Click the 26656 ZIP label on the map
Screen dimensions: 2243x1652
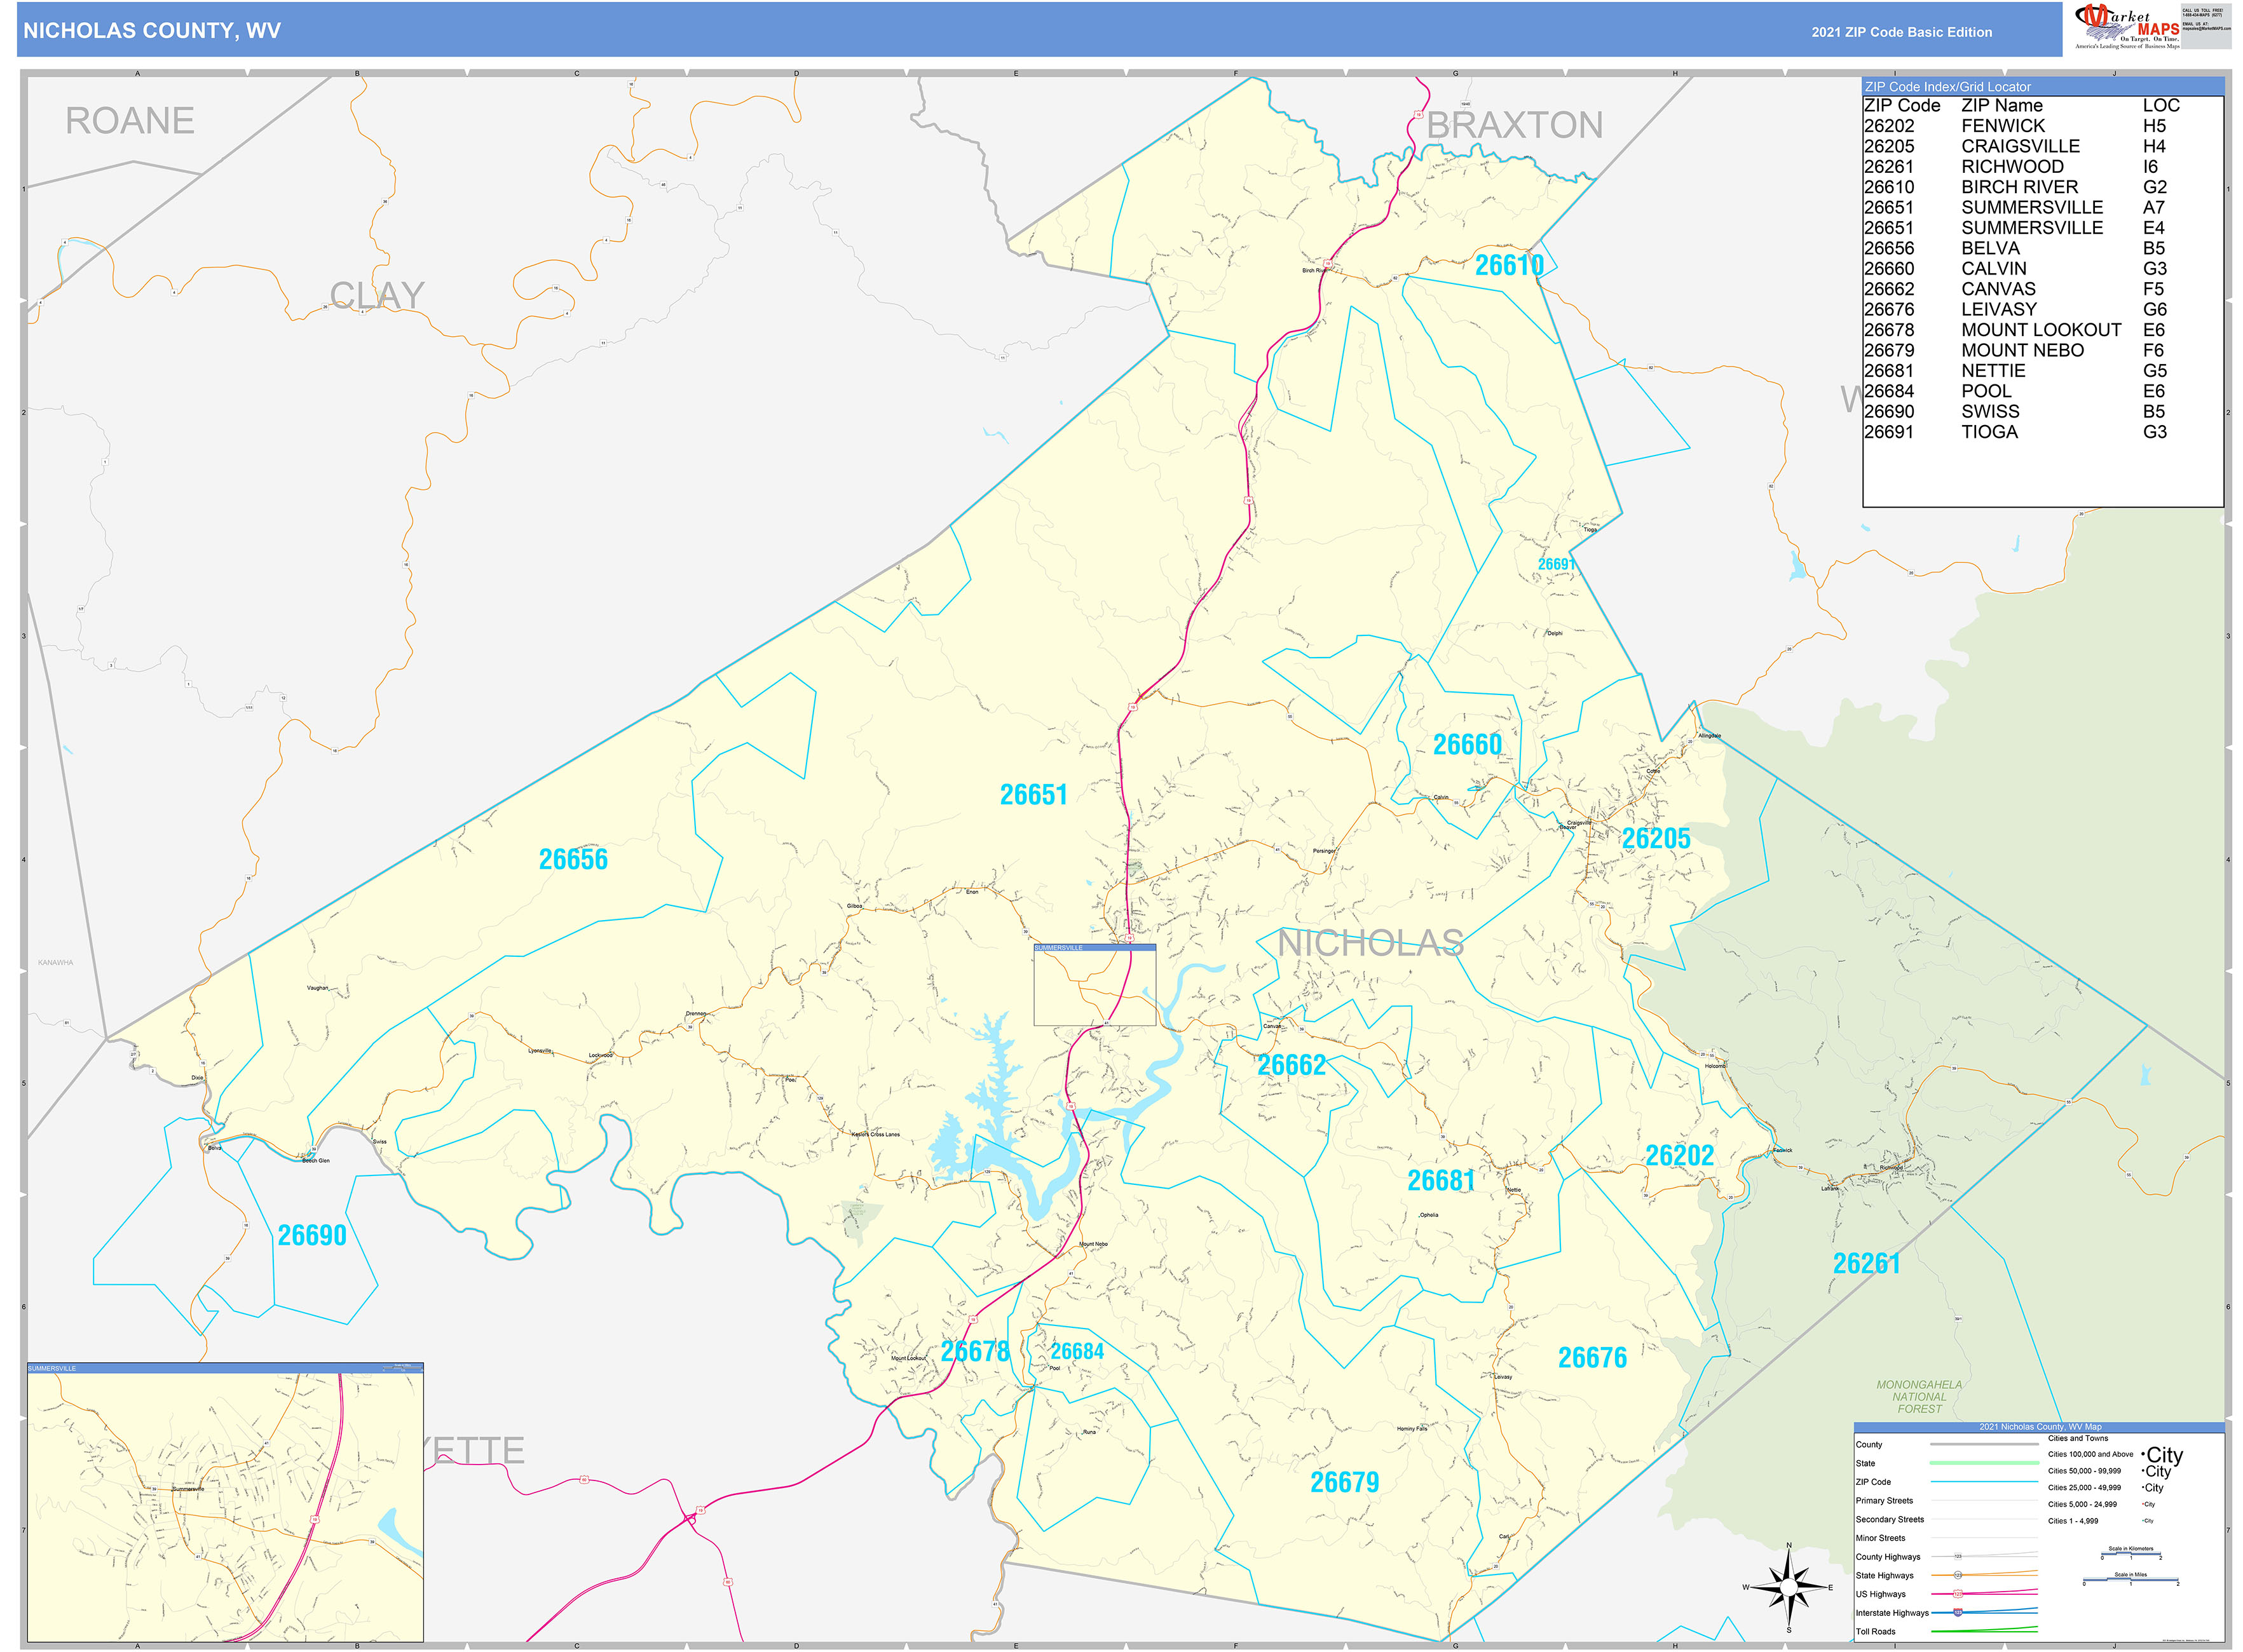tap(573, 859)
